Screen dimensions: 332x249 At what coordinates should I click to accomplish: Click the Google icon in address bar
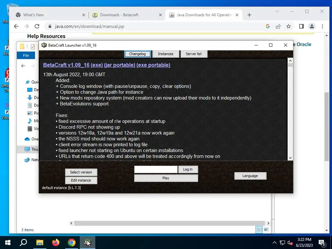click(x=267, y=26)
